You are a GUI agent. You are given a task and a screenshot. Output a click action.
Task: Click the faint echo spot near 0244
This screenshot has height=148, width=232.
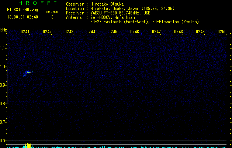pyautogui.click(x=103, y=75)
